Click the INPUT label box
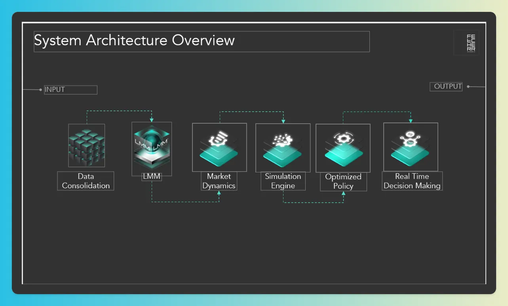Image resolution: width=508 pixels, height=306 pixels. pyautogui.click(x=70, y=90)
